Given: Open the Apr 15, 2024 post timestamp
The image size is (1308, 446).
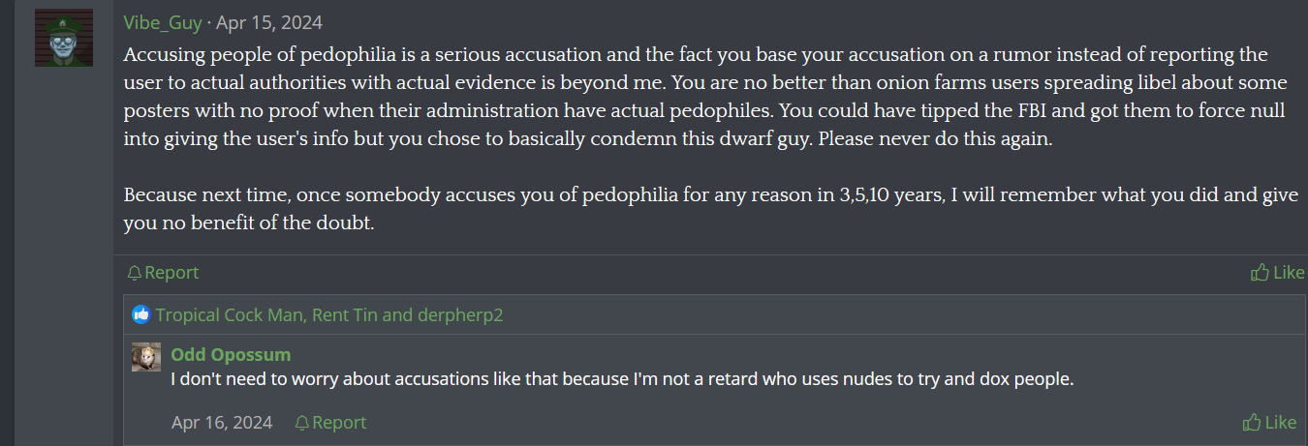Looking at the screenshot, I should (x=269, y=22).
